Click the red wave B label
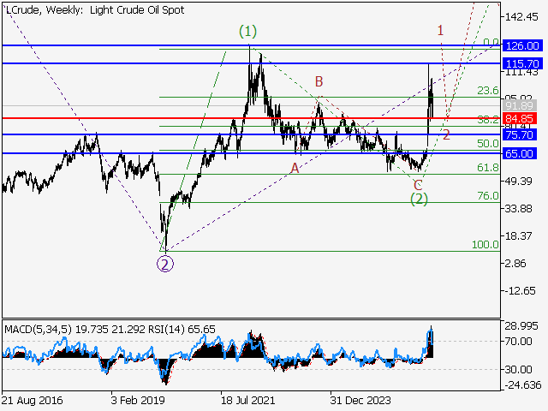 319,82
